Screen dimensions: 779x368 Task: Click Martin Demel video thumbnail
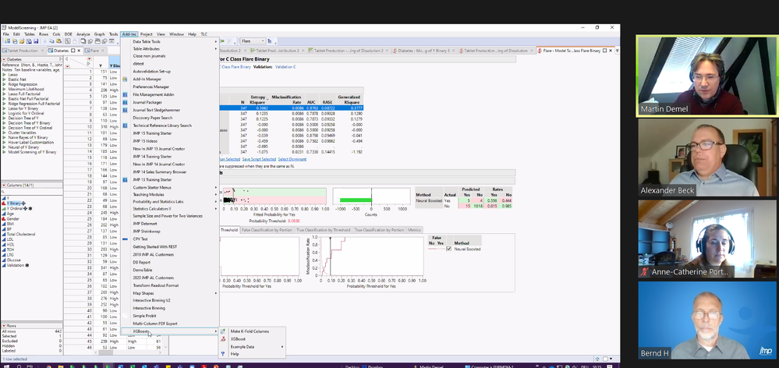(x=706, y=76)
